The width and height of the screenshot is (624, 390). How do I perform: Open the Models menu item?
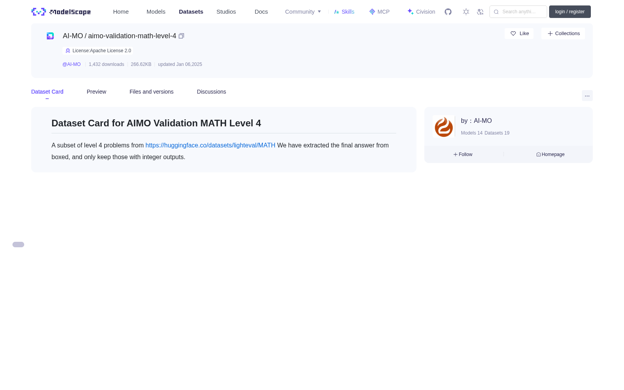[156, 12]
